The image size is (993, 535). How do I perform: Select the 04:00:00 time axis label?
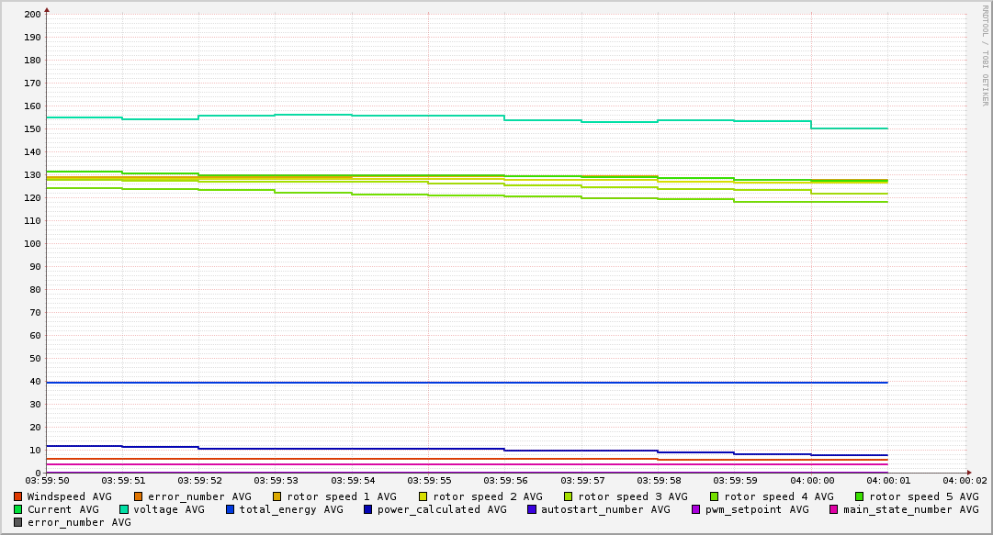point(812,480)
